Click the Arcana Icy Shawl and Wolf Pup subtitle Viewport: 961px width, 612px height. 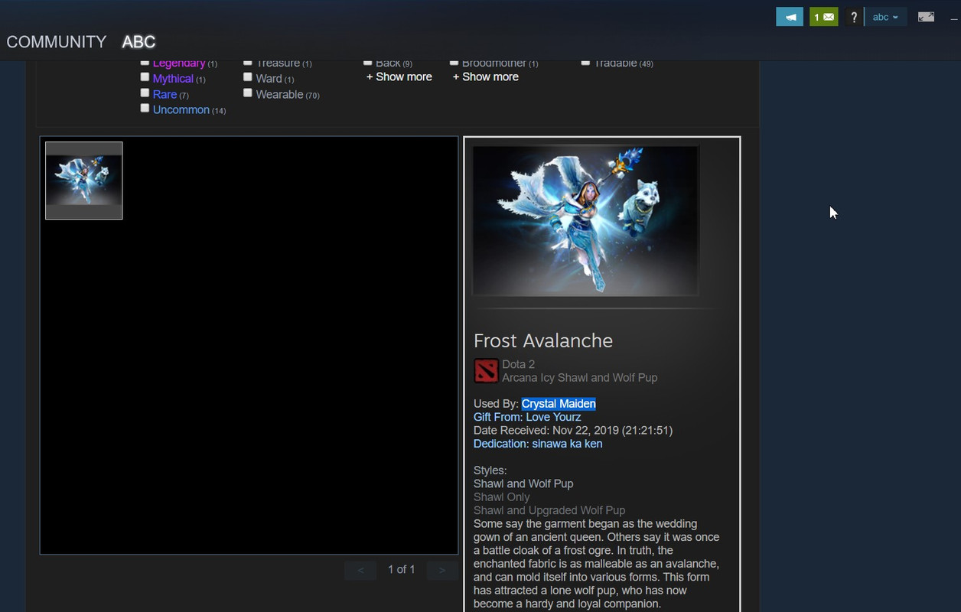click(580, 377)
